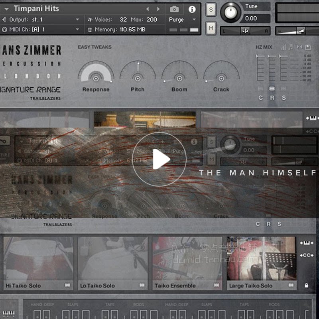Select the HAND DEEP articulation tab

point(42,304)
